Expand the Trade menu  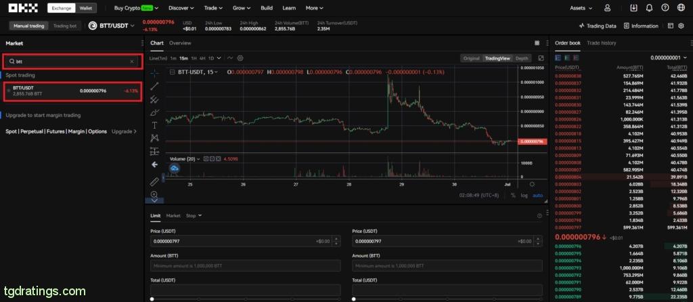[213, 8]
